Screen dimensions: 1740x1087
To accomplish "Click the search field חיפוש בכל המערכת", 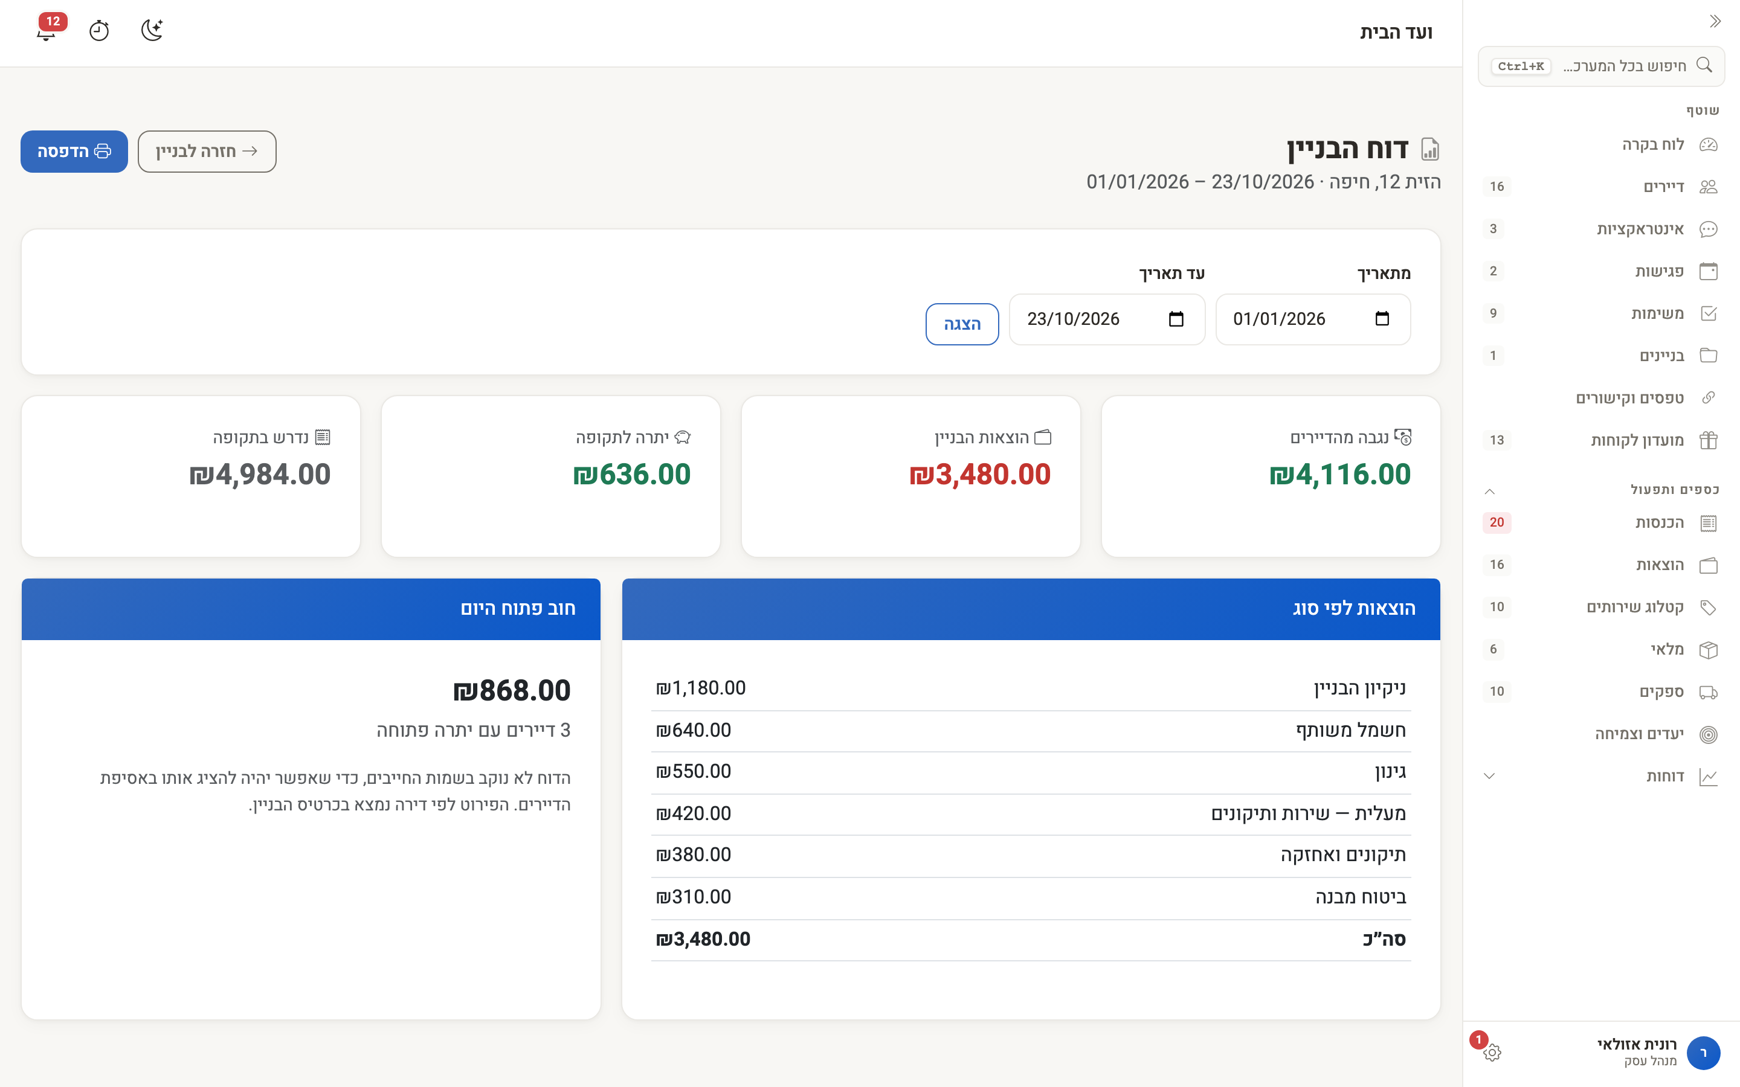I will tap(1601, 66).
